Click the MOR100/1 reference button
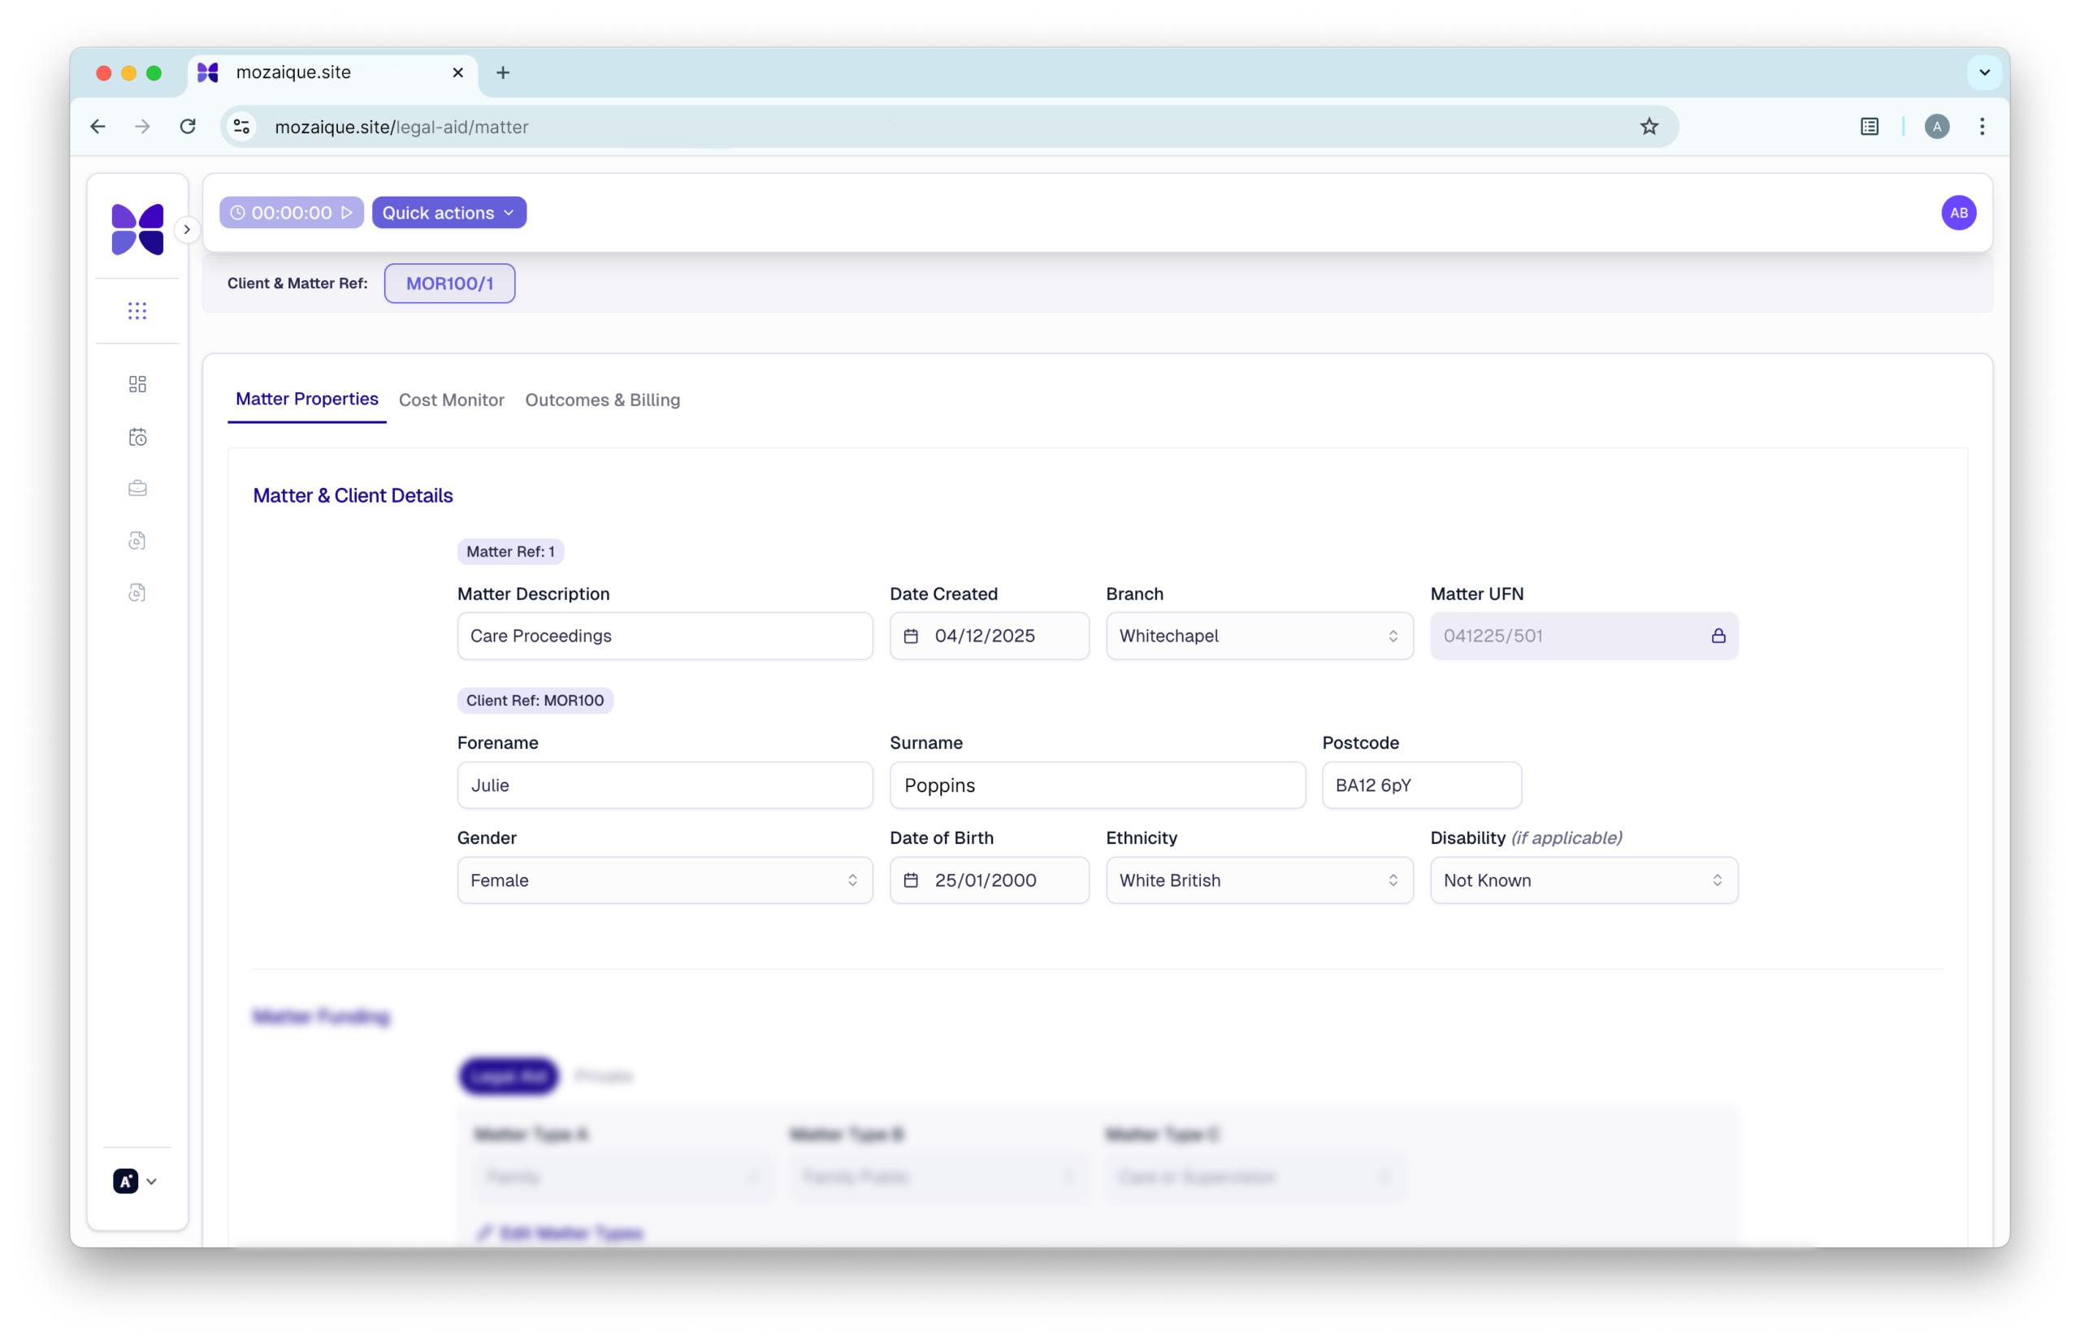Screen dimensions: 2080x1340 [449, 283]
